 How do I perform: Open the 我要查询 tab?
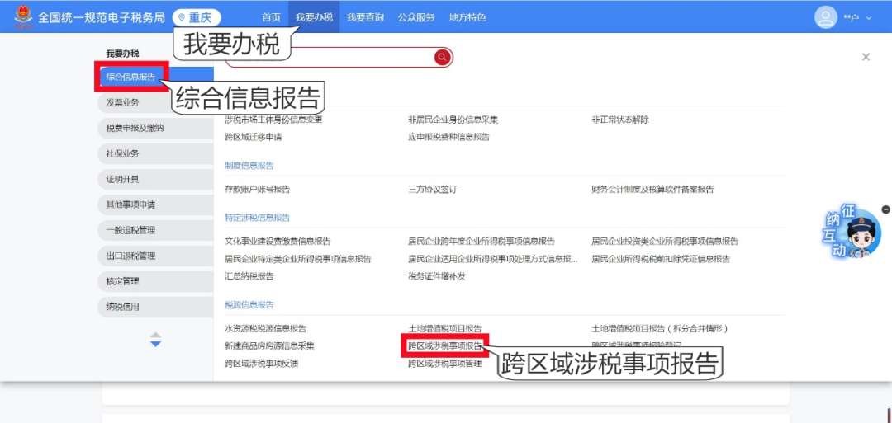click(365, 17)
